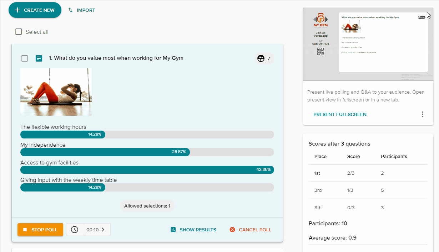Enable the Select all checkbox
This screenshot has width=439, height=252.
(x=19, y=32)
